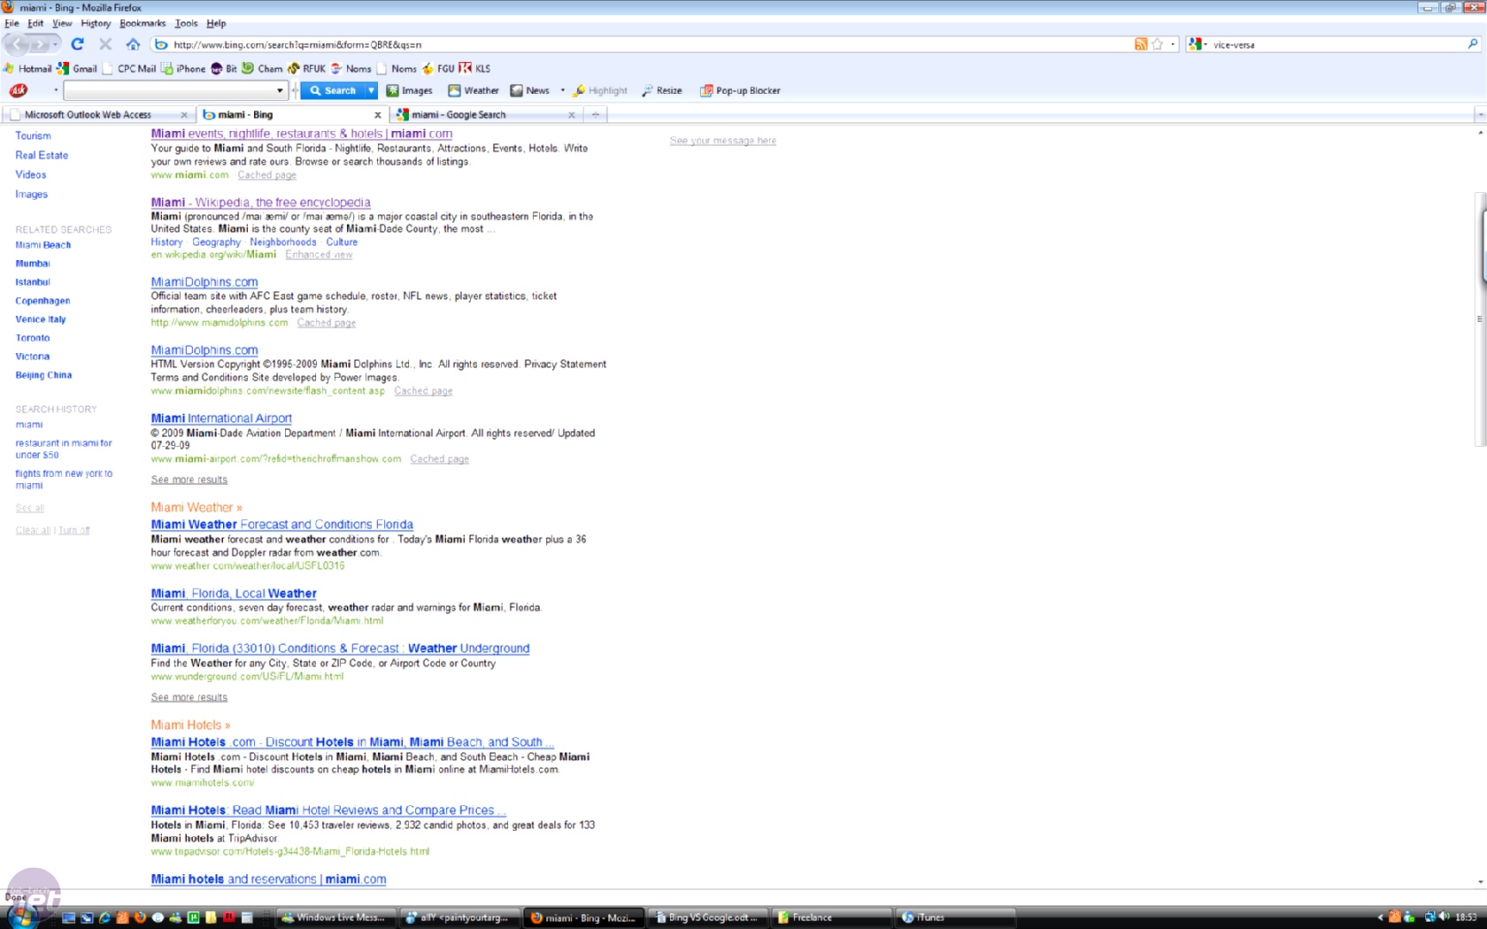
Task: Go to the Home page icon
Action: pyautogui.click(x=133, y=44)
